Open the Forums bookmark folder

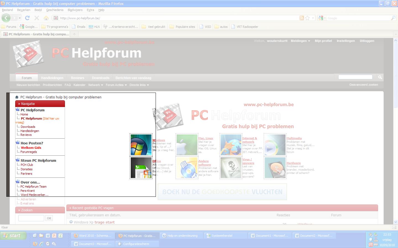point(9,27)
